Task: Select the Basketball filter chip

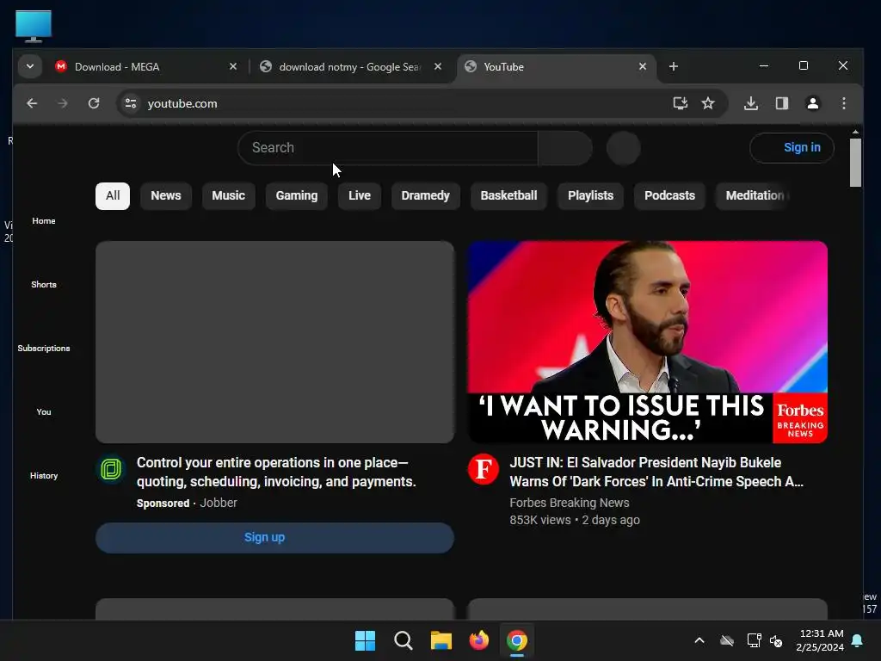Action: pos(508,195)
